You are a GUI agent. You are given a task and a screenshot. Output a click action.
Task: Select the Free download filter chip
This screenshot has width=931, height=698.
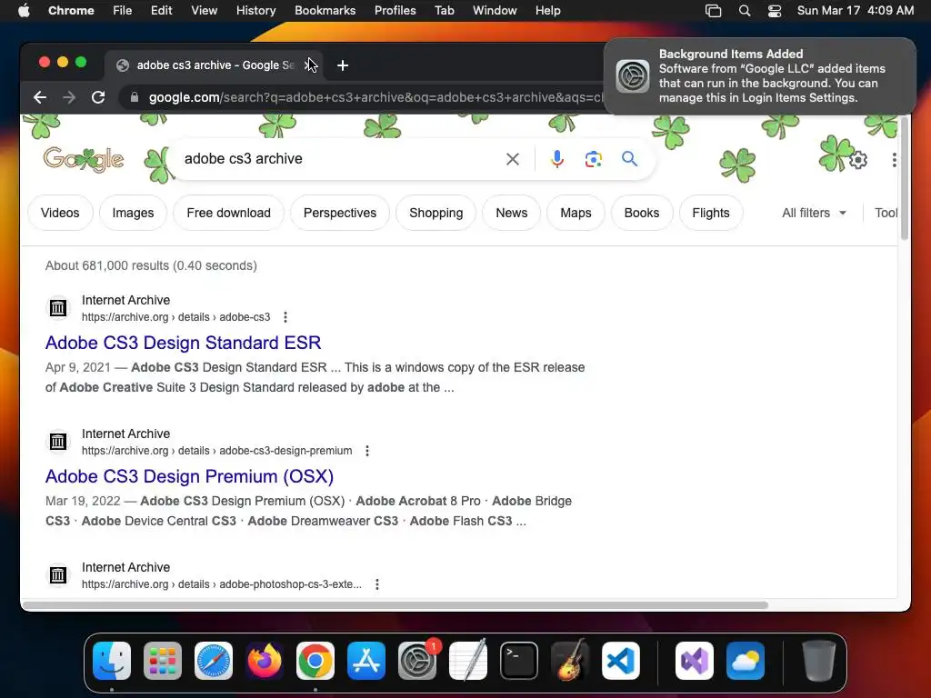tap(228, 213)
